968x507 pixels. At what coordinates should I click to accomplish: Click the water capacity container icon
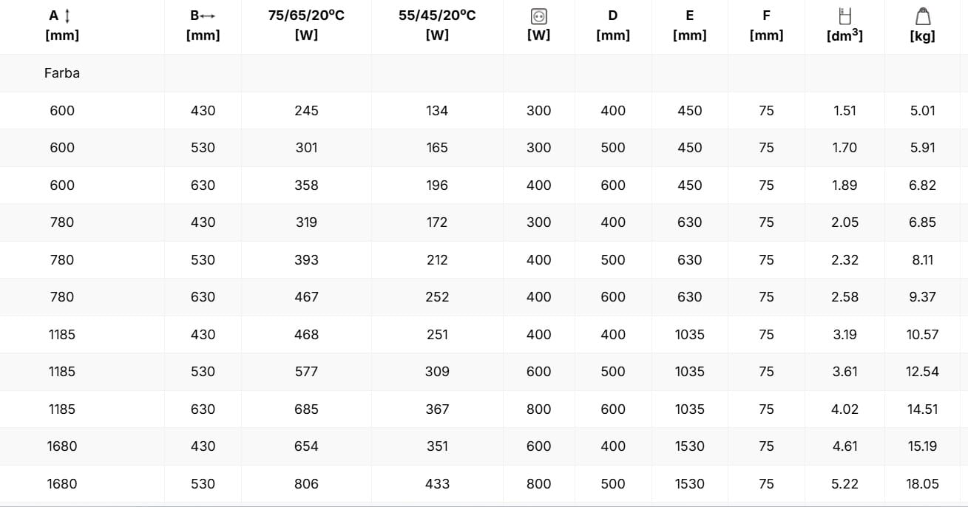[x=845, y=16]
